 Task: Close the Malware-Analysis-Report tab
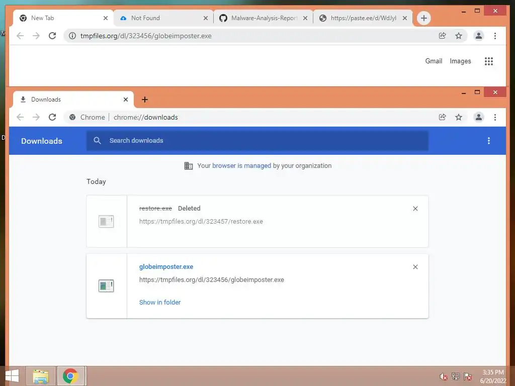coord(305,18)
